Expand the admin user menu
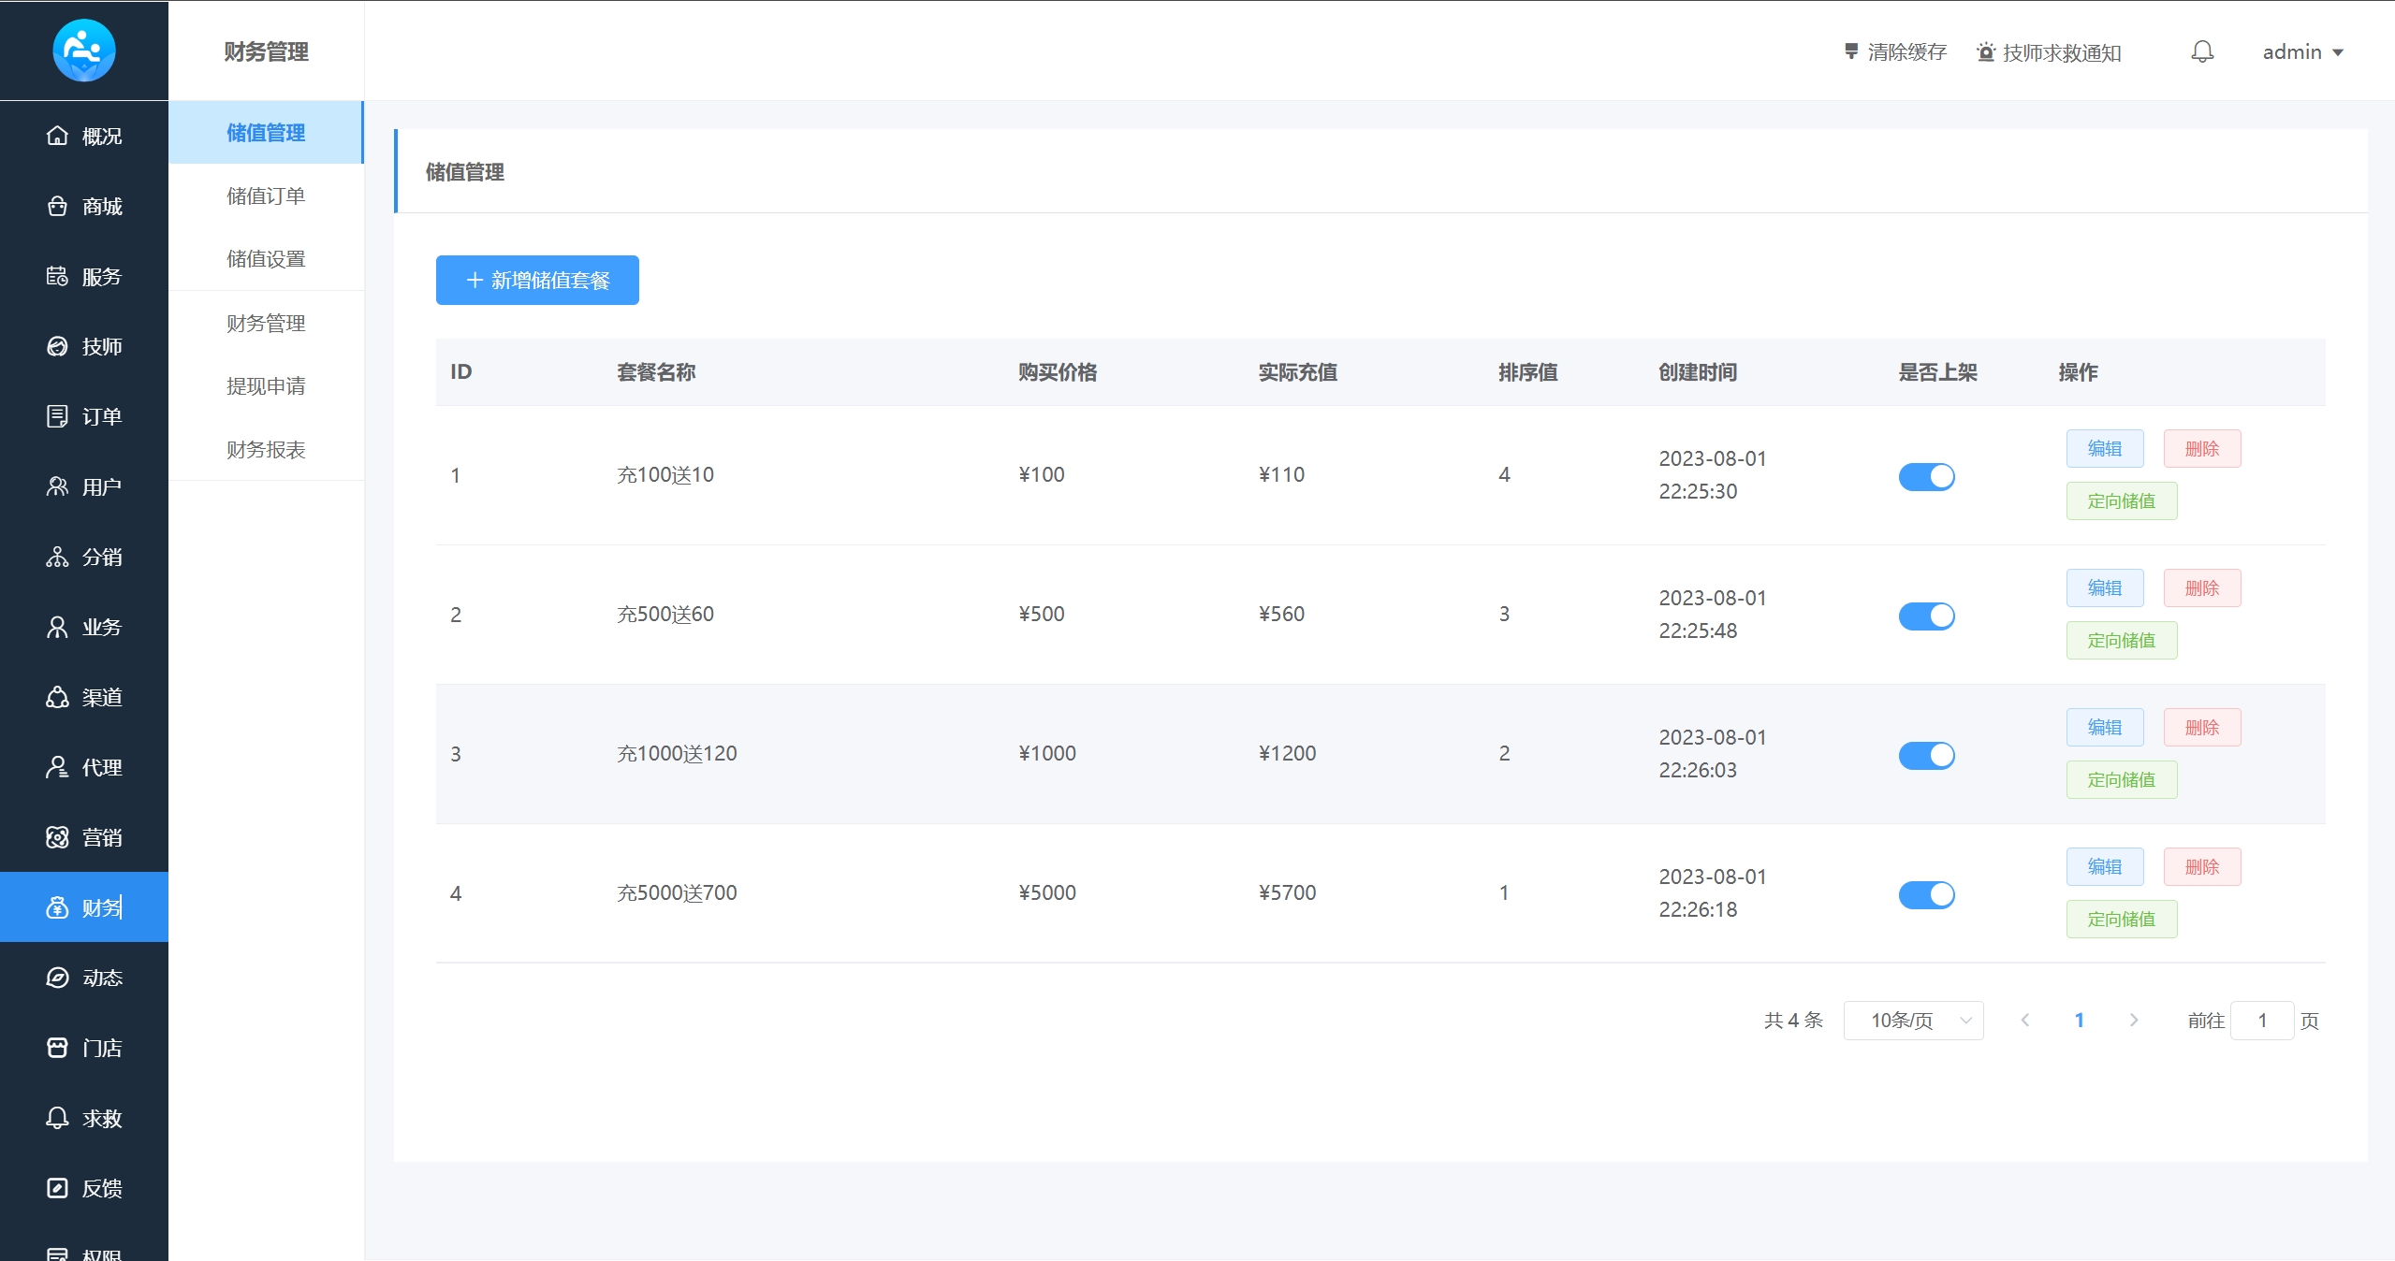 [x=2302, y=52]
